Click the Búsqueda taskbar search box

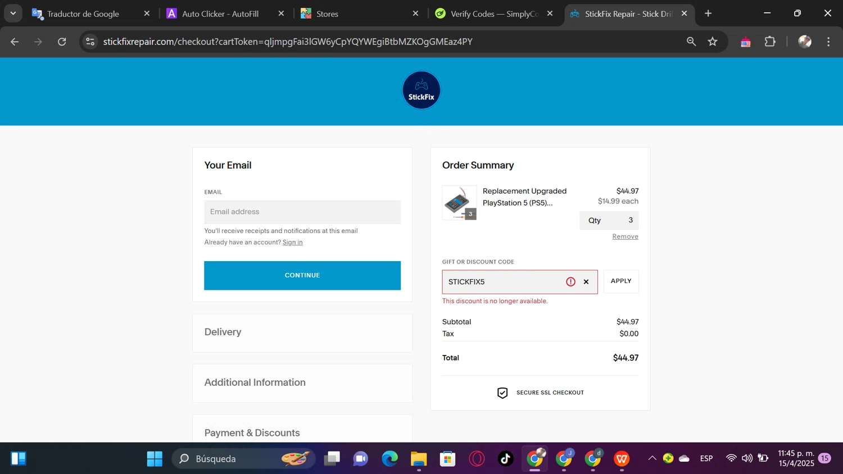point(243,459)
